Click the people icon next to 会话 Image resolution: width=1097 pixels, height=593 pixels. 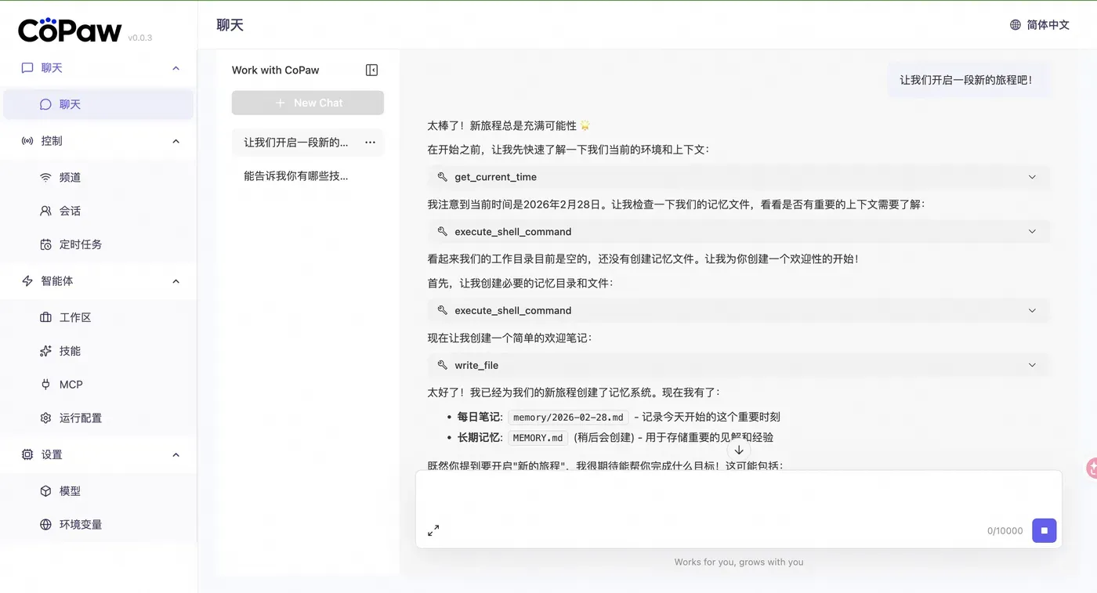[45, 211]
